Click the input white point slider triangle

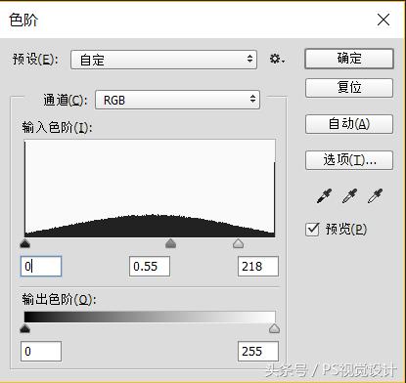coord(239,243)
